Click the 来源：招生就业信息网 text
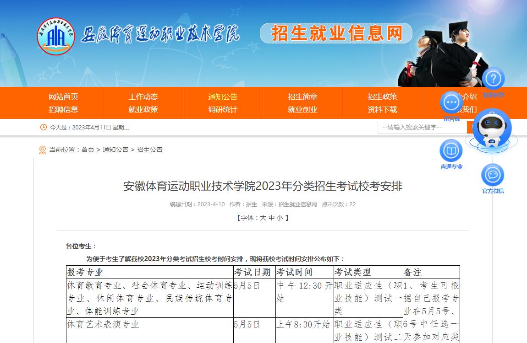 (289, 204)
